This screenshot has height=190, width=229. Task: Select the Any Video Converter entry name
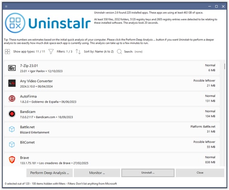[36, 81]
